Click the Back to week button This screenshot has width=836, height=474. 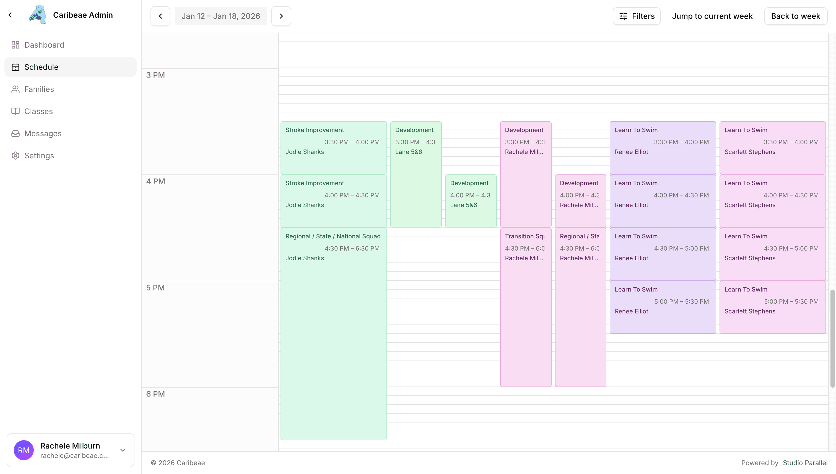[x=796, y=16]
